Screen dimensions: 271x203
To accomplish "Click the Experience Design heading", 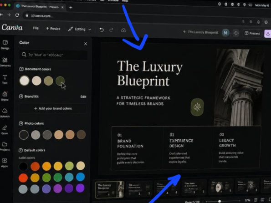I will pos(181,143).
